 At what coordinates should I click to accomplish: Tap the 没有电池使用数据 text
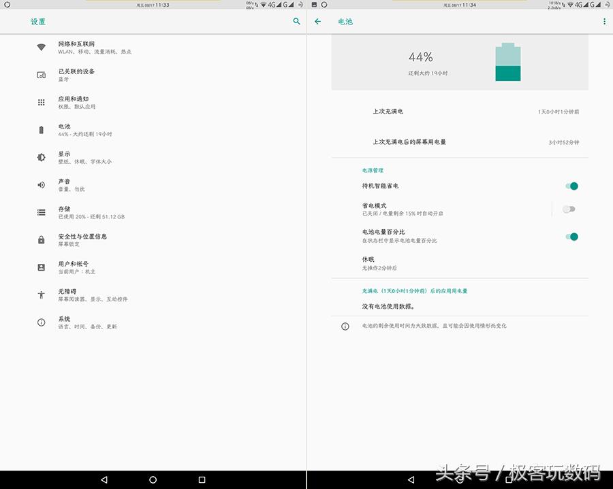click(388, 307)
